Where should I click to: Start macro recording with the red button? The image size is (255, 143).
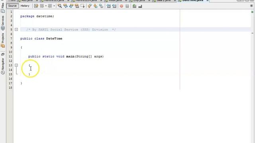click(x=122, y=6)
